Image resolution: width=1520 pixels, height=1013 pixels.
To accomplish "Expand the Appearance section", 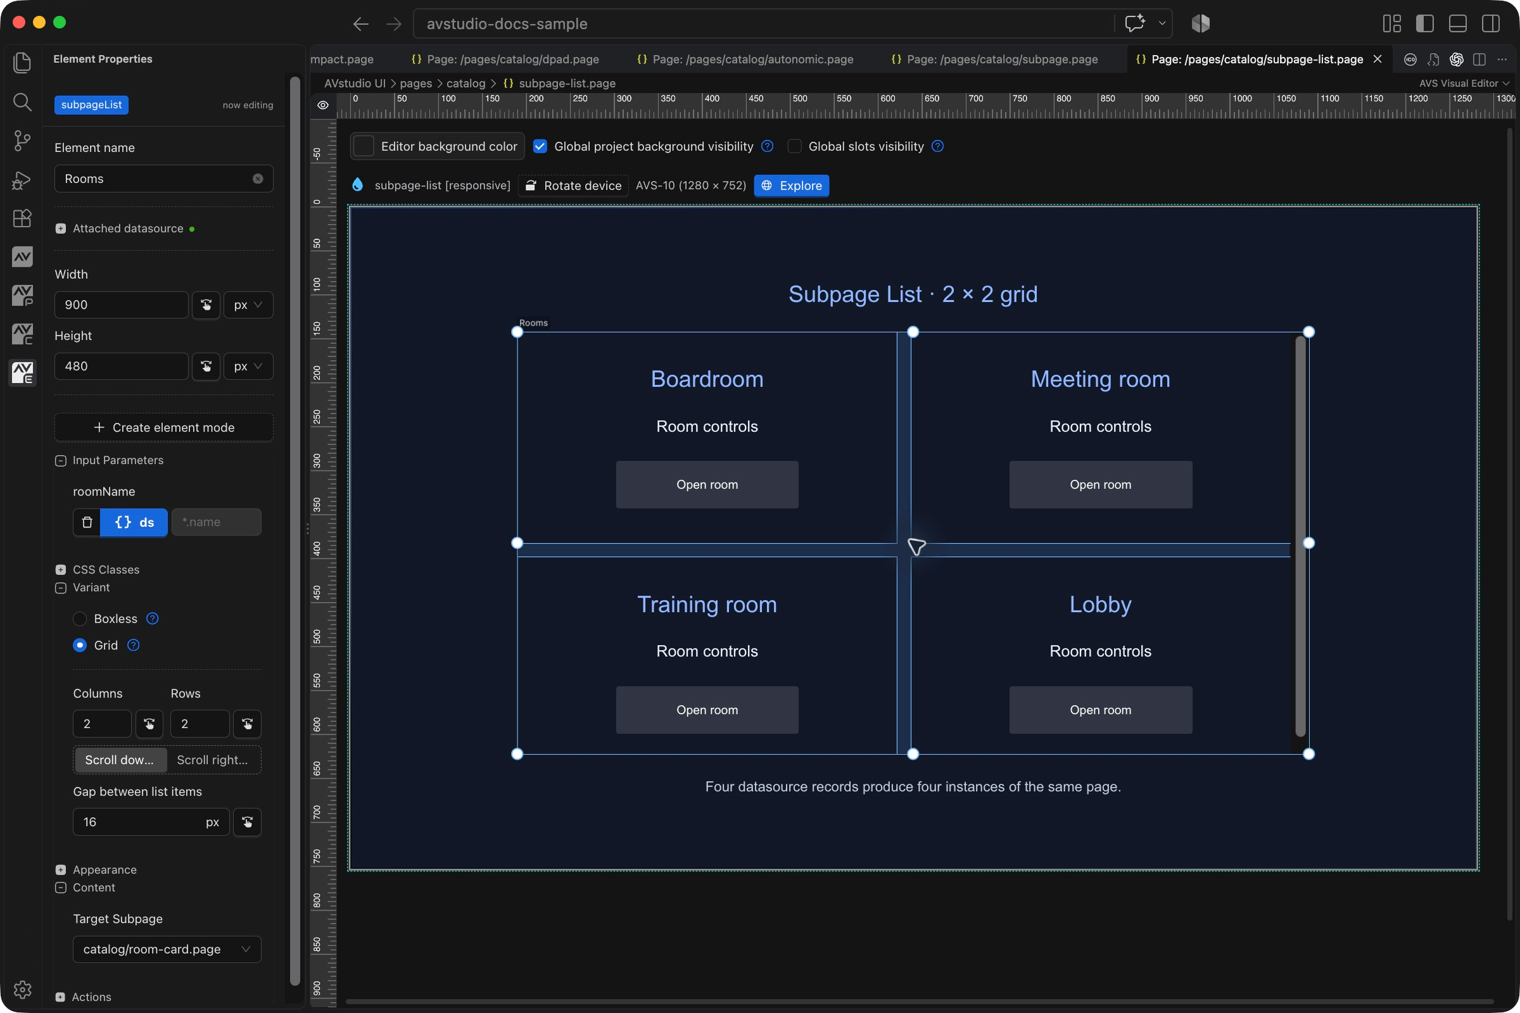I will tap(61, 869).
